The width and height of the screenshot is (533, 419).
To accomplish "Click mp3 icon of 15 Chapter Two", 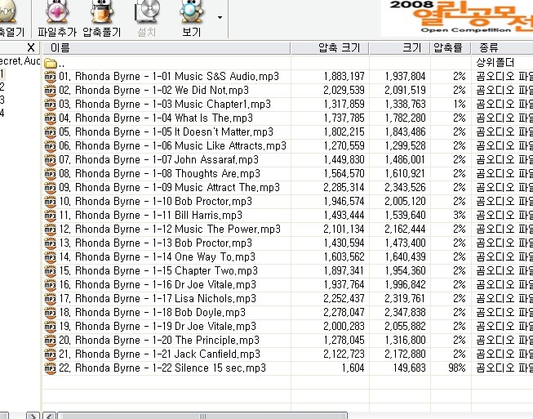I will (51, 271).
